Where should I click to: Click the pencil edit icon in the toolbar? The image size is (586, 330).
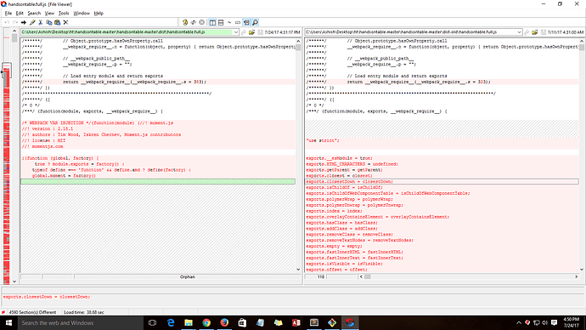pyautogui.click(x=32, y=22)
